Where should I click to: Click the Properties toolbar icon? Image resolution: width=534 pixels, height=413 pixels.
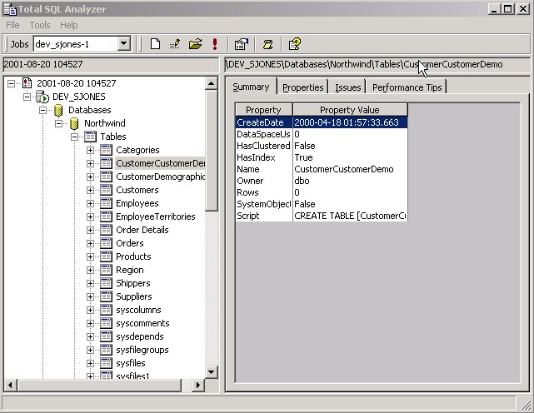pos(242,44)
